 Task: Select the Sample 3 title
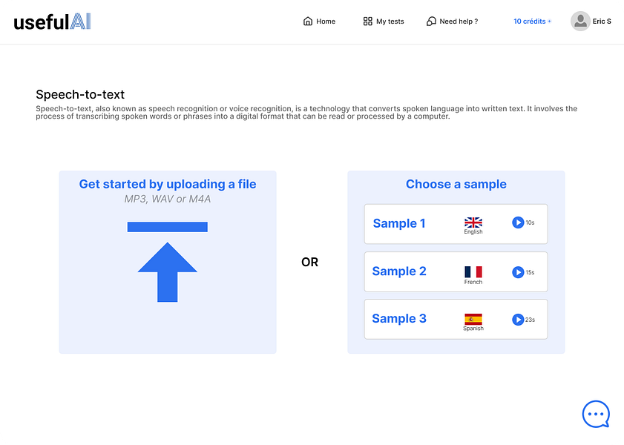click(399, 318)
